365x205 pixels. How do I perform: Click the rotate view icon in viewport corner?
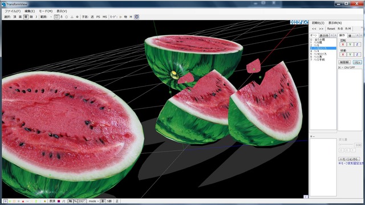306,22
